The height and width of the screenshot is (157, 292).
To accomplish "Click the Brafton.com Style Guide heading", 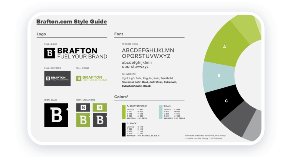I will tap(72, 22).
